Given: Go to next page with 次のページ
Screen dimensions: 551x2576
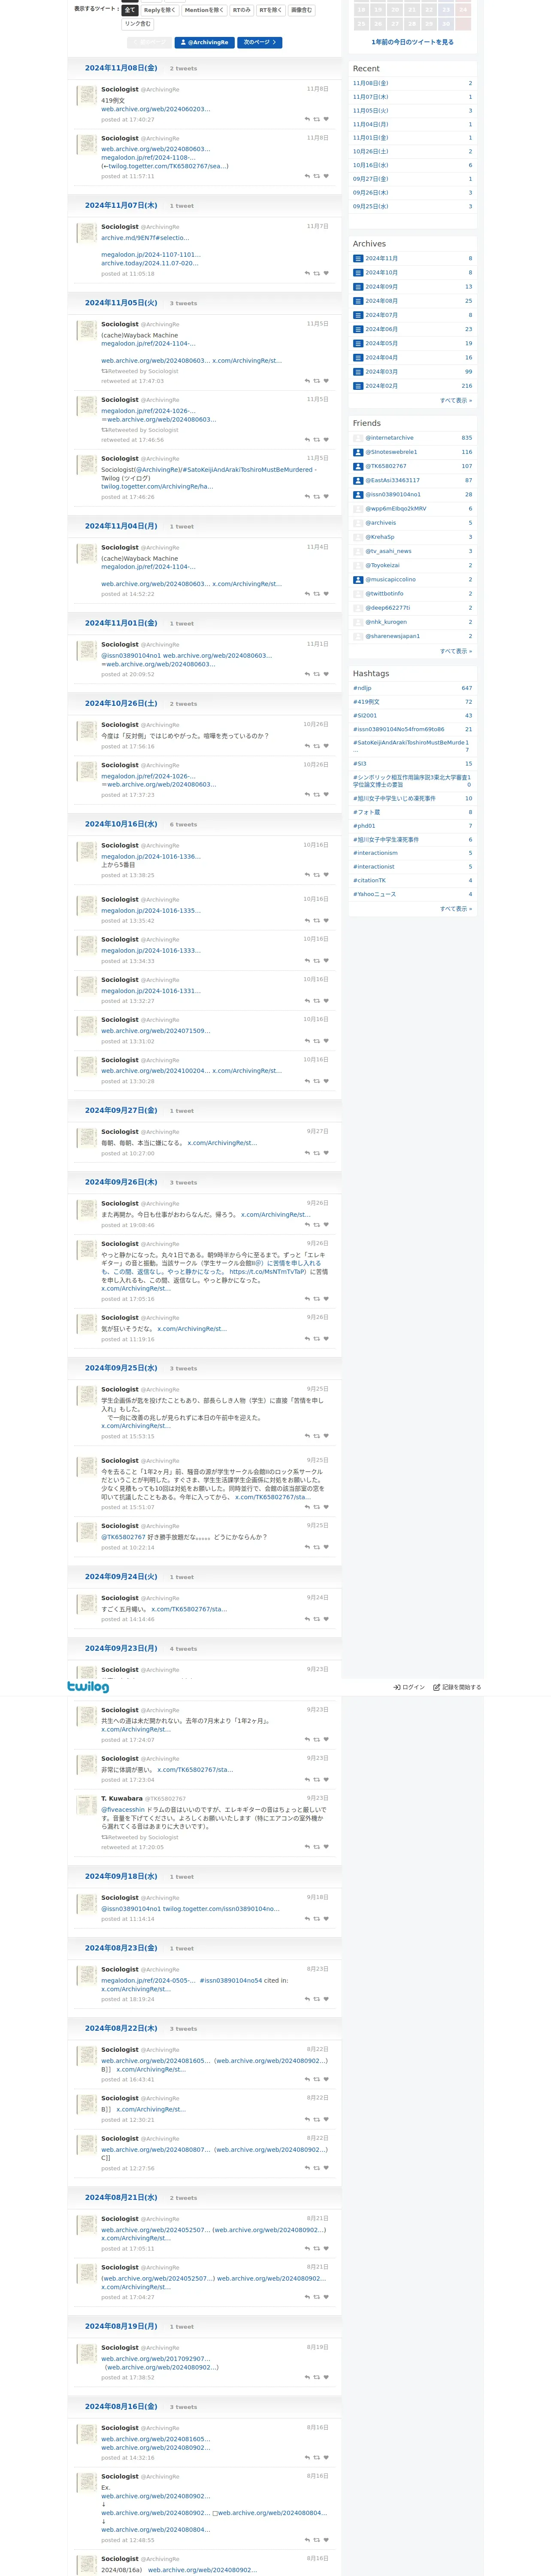Looking at the screenshot, I should point(259,43).
